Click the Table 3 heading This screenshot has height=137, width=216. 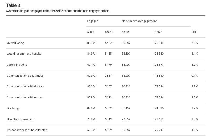tap(13, 5)
